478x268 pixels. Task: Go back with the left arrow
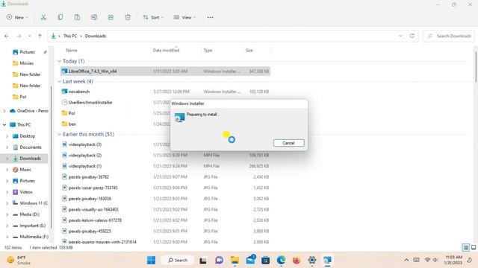click(7, 36)
